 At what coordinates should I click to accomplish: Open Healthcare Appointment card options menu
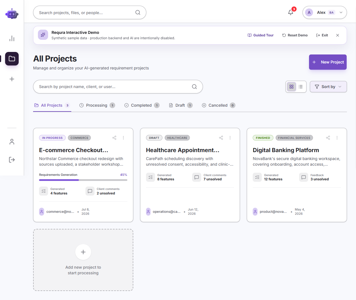pos(230,138)
